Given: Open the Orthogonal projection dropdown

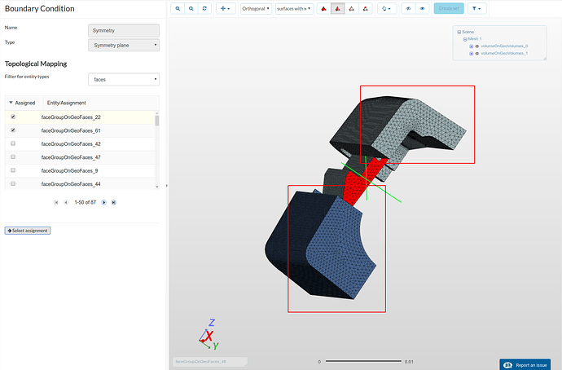Looking at the screenshot, I should coord(256,8).
